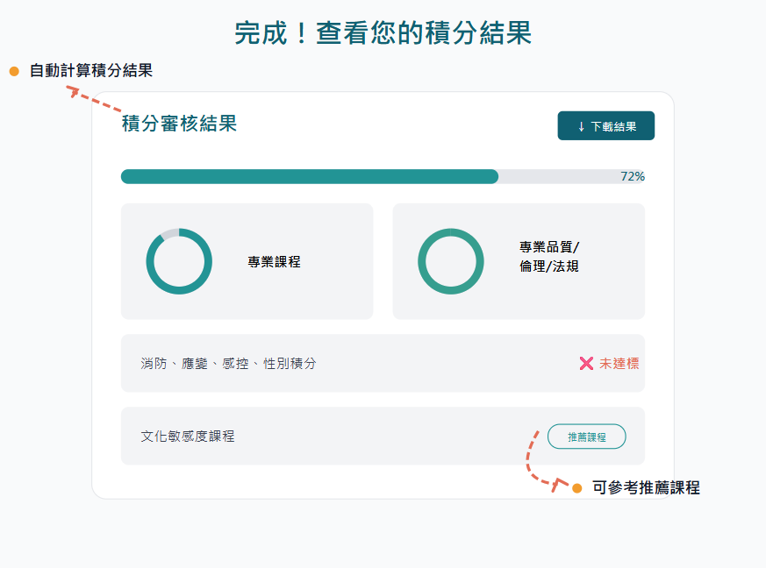Open the 推薦課程 button
766x568 pixels.
pos(586,437)
